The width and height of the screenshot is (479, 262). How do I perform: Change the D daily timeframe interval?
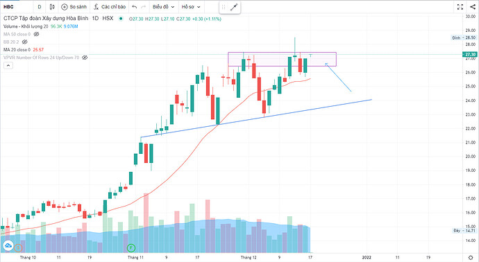point(40,7)
